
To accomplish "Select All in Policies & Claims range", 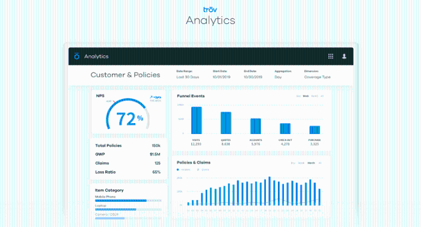I will (x=320, y=163).
